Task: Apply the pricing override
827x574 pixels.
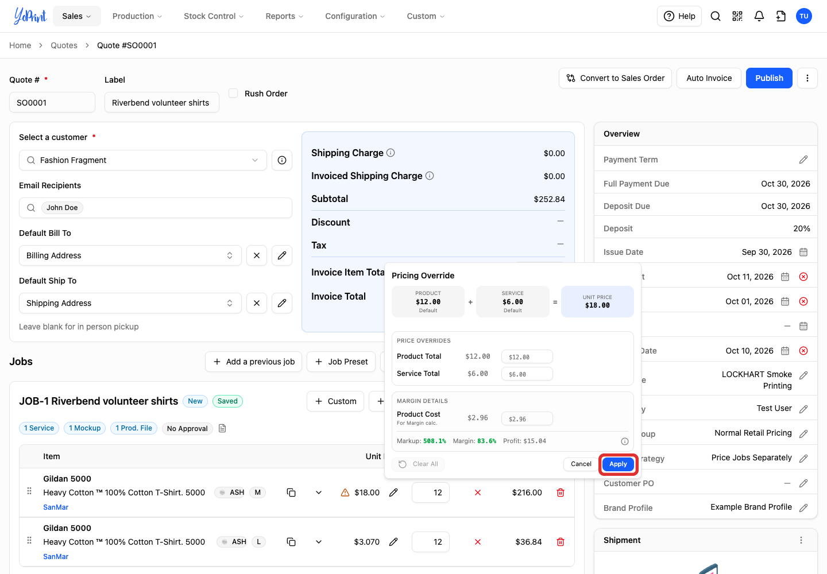Action: tap(618, 464)
